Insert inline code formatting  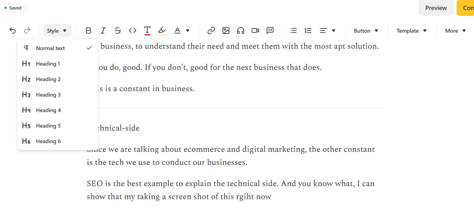pyautogui.click(x=132, y=30)
